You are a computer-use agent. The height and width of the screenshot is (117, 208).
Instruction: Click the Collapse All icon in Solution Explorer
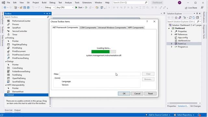tap(198, 18)
